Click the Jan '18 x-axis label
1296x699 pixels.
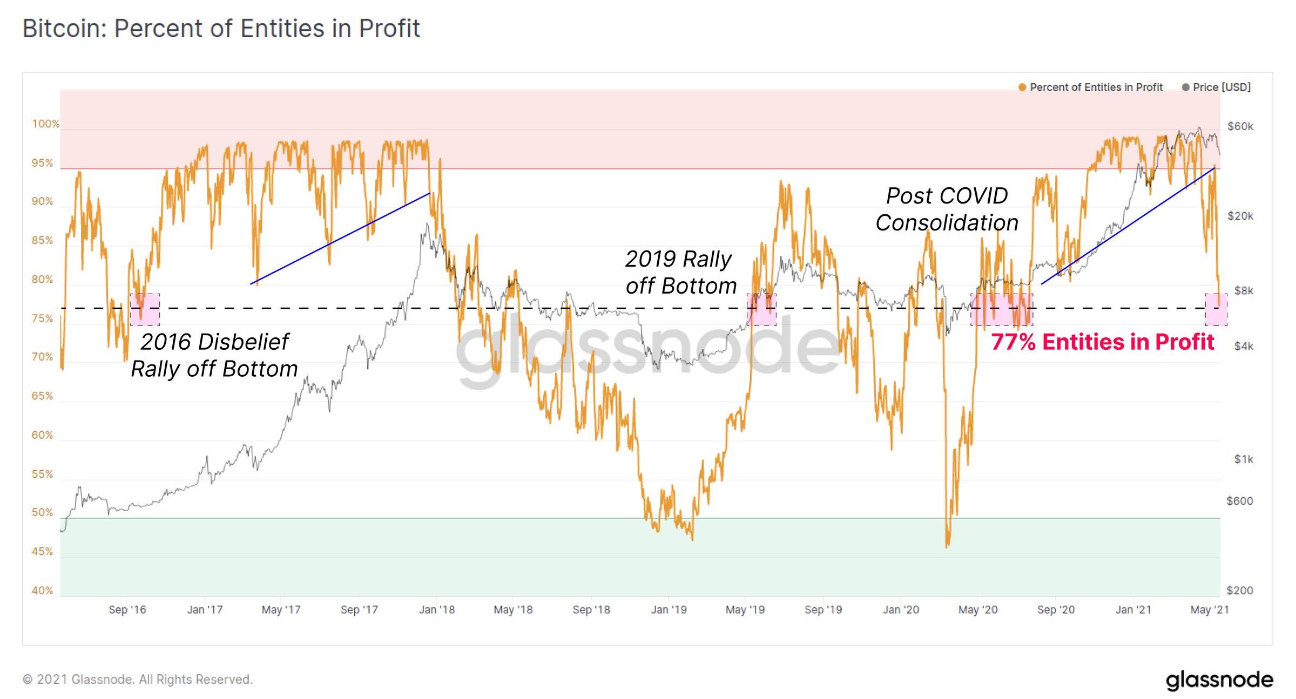(x=437, y=610)
